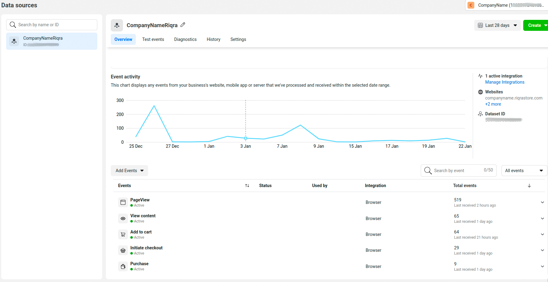Expand the View content event row
The width and height of the screenshot is (548, 282).
coord(542,219)
